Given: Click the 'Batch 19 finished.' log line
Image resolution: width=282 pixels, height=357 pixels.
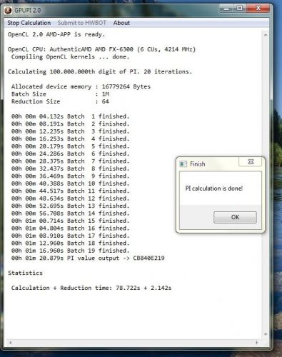Looking at the screenshot, I should click(x=70, y=251).
